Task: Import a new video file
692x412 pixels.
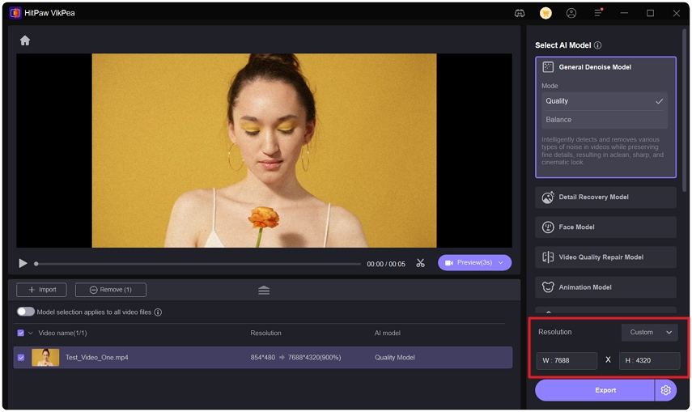Action: pos(42,290)
